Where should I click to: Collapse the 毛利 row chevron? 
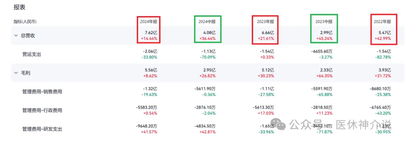pyautogui.click(x=16, y=73)
